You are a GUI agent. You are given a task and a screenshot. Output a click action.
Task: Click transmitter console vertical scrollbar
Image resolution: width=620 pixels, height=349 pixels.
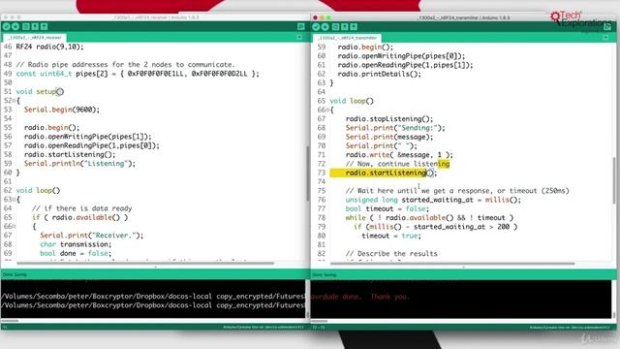pos(614,315)
